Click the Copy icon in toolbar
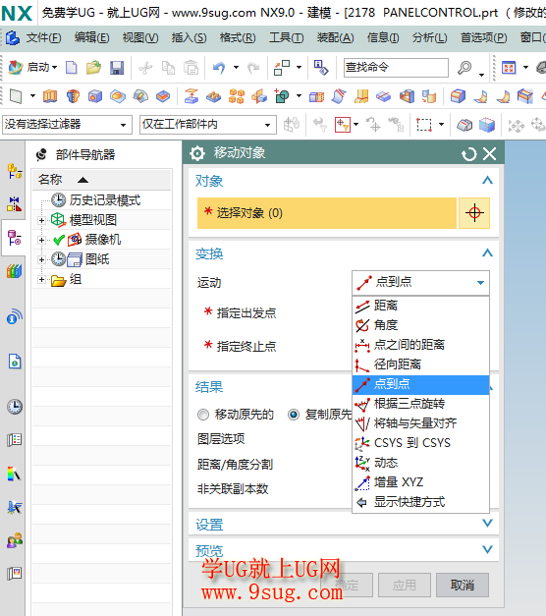 169,68
